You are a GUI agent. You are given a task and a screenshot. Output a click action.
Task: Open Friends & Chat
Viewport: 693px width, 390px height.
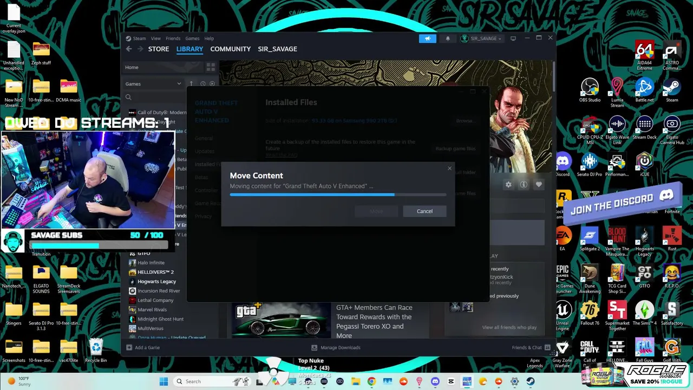[x=531, y=348]
